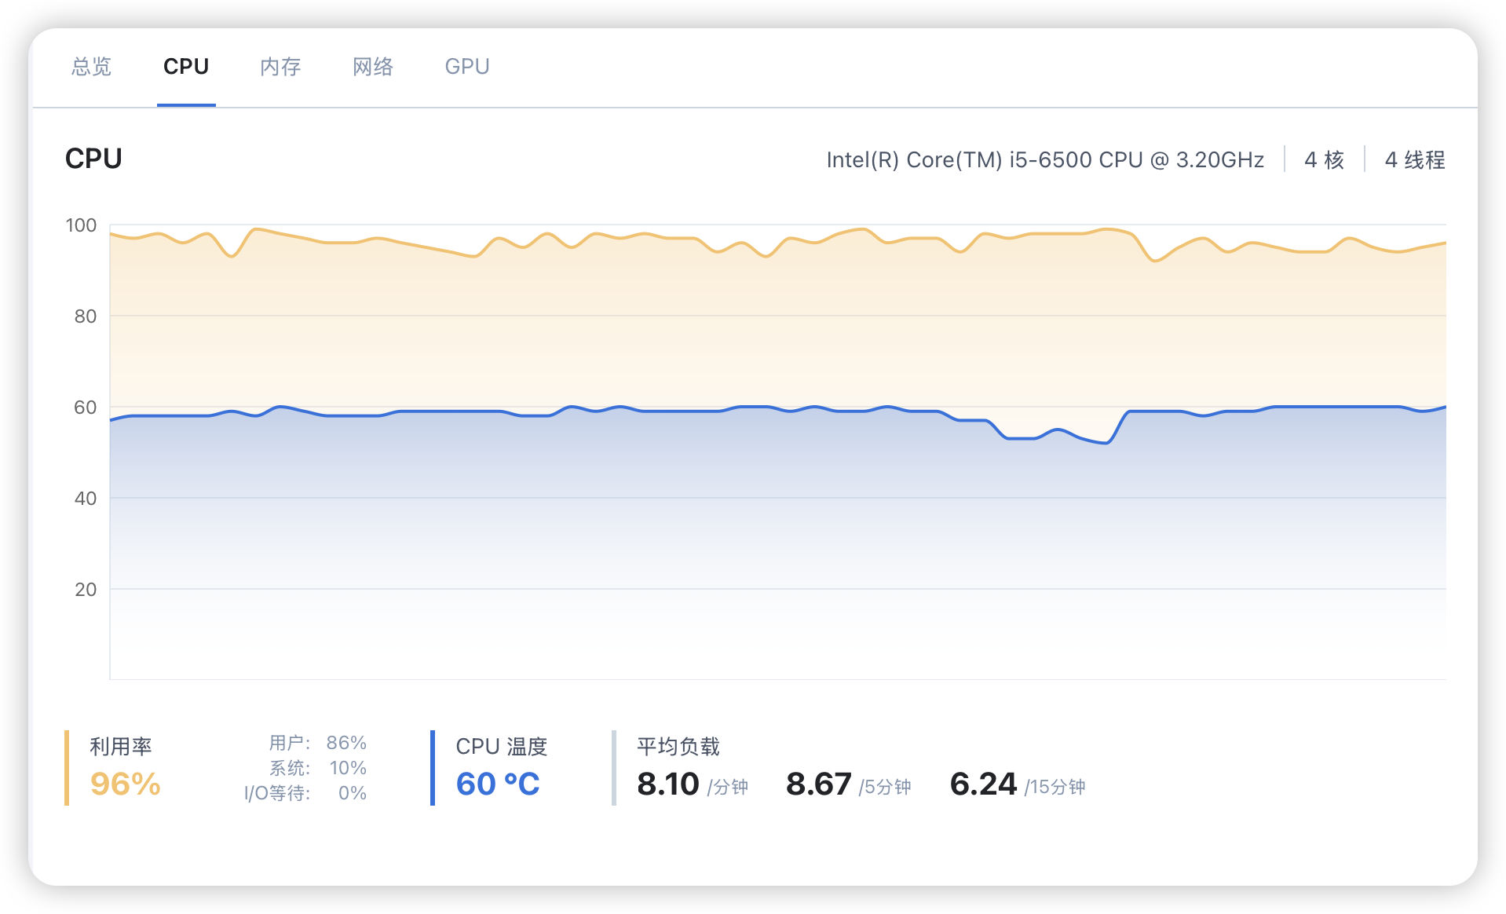Click the 20 y-axis label
1506x914 pixels.
(85, 590)
